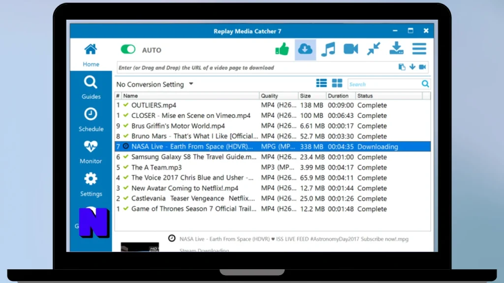Screen dimensions: 504x283
Task: Click the Monitor heartbeat icon
Action: pos(91,146)
